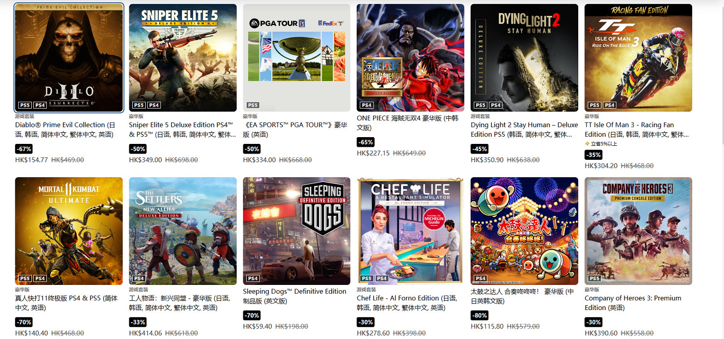Select the TT Isle of Man 3 cover
Screen dimensions: 724x339
(x=639, y=58)
